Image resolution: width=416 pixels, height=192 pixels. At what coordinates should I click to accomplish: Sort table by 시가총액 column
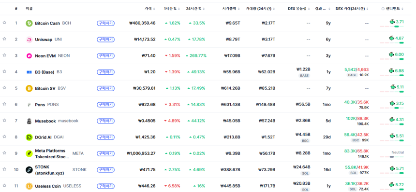pyautogui.click(x=231, y=9)
